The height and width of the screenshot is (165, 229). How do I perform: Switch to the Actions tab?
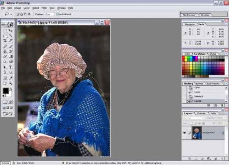pyautogui.click(x=199, y=84)
